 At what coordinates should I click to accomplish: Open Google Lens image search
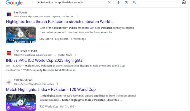pyautogui.click(x=126, y=3)
